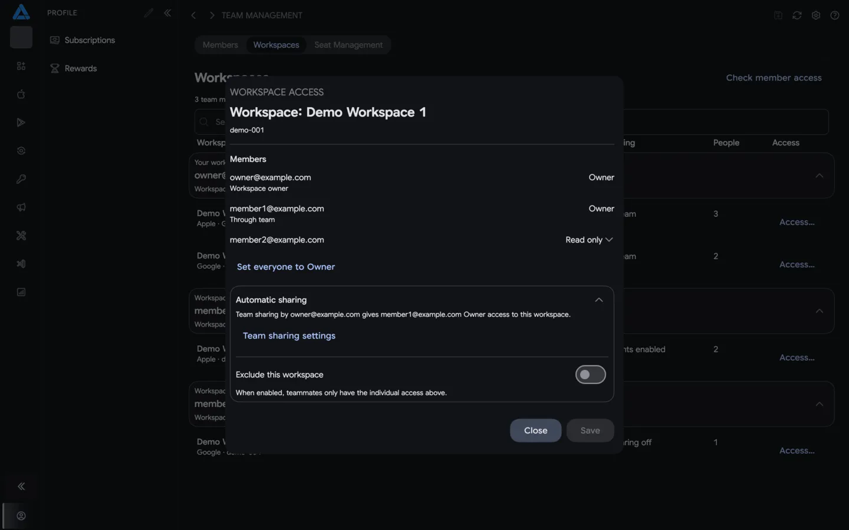Click the TEAM MANAGEMENT breadcrumb title
This screenshot has width=849, height=530.
262,15
